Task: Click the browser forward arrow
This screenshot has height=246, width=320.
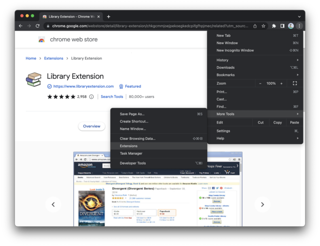Action: click(29, 26)
